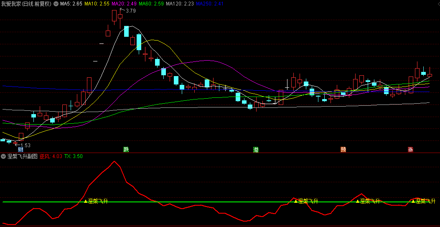This screenshot has height=227, width=440.
Task: Expand the 涅槃飞升副图 sub-chart dropdown arrow
Action: pyautogui.click(x=3, y=156)
